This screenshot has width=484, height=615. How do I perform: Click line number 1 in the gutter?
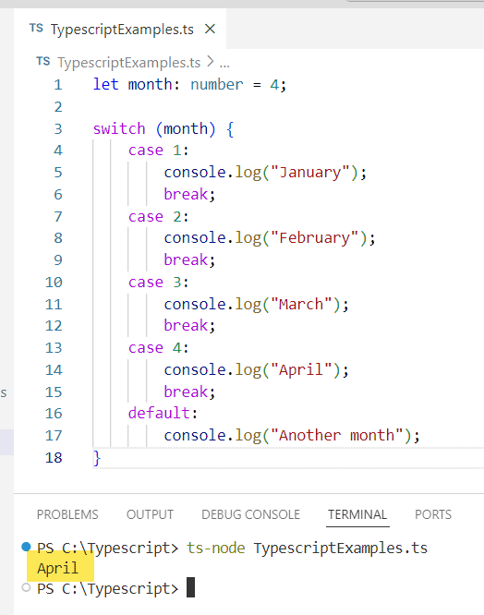[58, 85]
